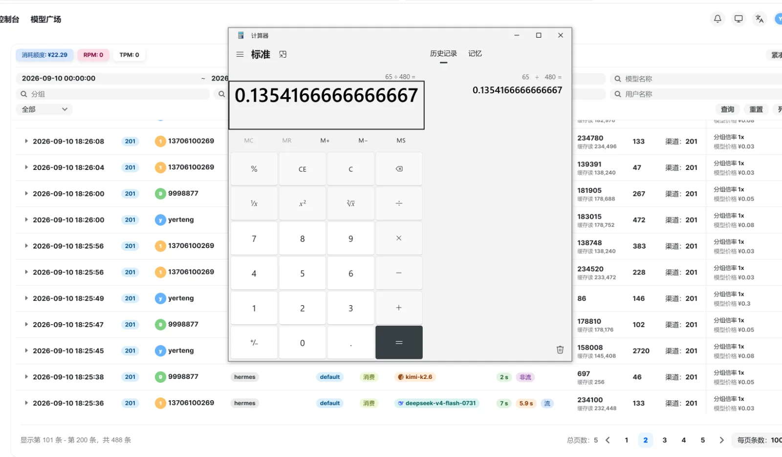Open the 模型广场 navigation item
The width and height of the screenshot is (782, 457).
46,19
